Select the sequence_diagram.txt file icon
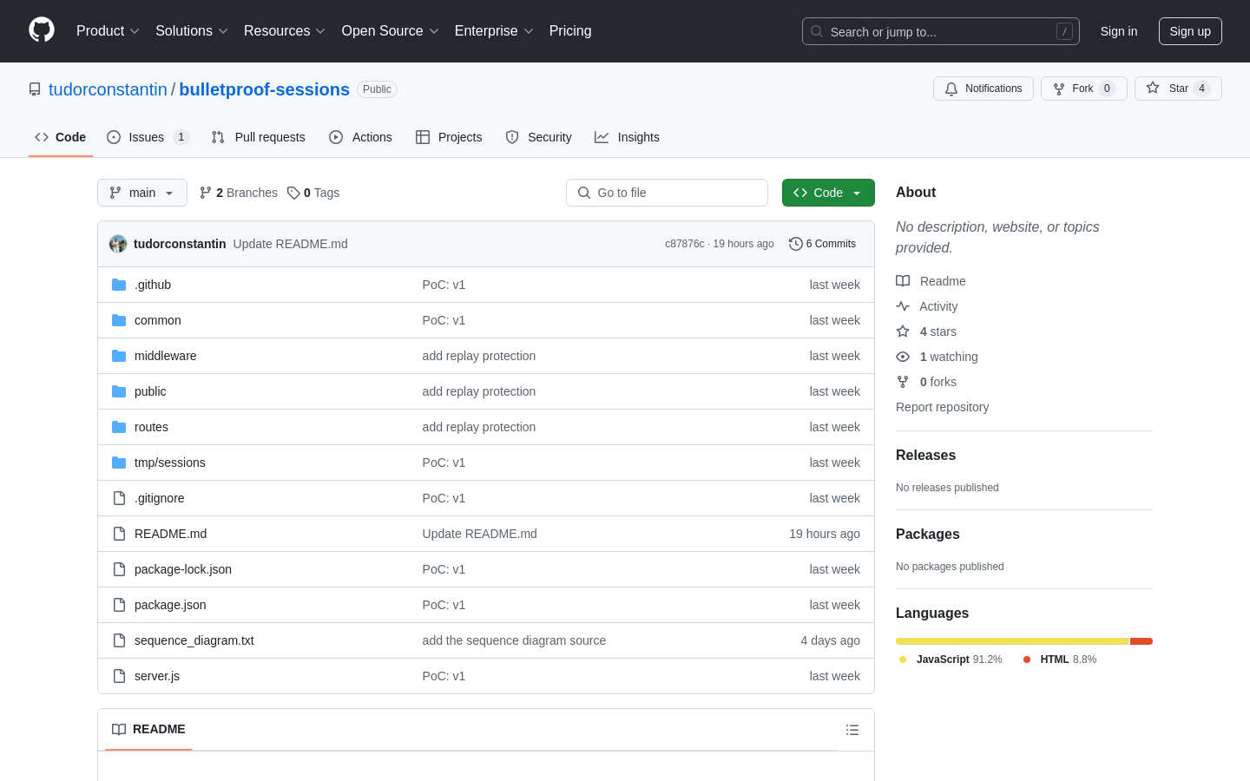Screen dimensions: 1250x781 tap(119, 640)
